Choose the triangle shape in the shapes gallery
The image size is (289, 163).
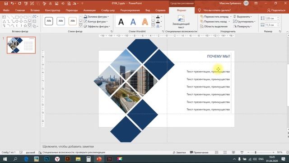coord(4,21)
